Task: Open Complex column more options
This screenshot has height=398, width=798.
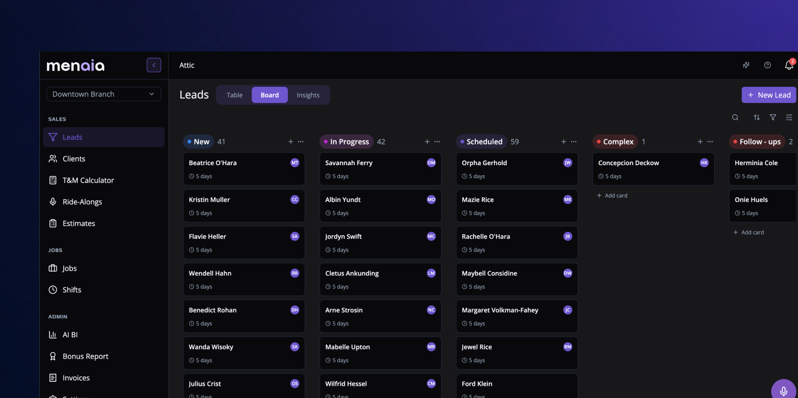Action: (710, 142)
